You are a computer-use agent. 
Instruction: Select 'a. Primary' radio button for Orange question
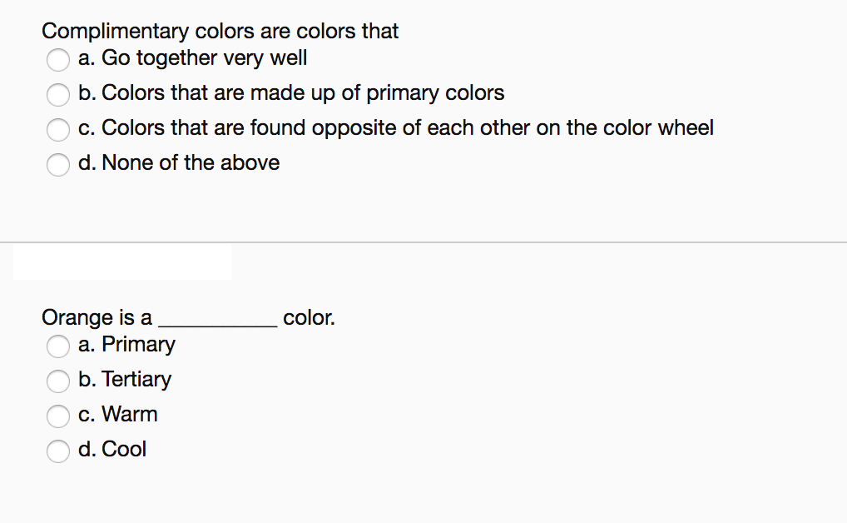click(57, 346)
